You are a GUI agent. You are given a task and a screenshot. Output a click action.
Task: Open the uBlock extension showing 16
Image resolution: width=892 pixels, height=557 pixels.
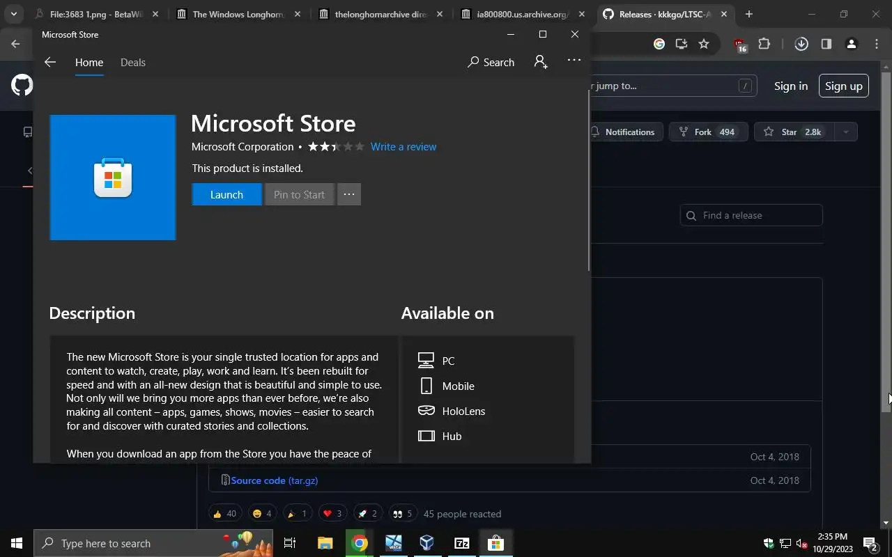[741, 45]
